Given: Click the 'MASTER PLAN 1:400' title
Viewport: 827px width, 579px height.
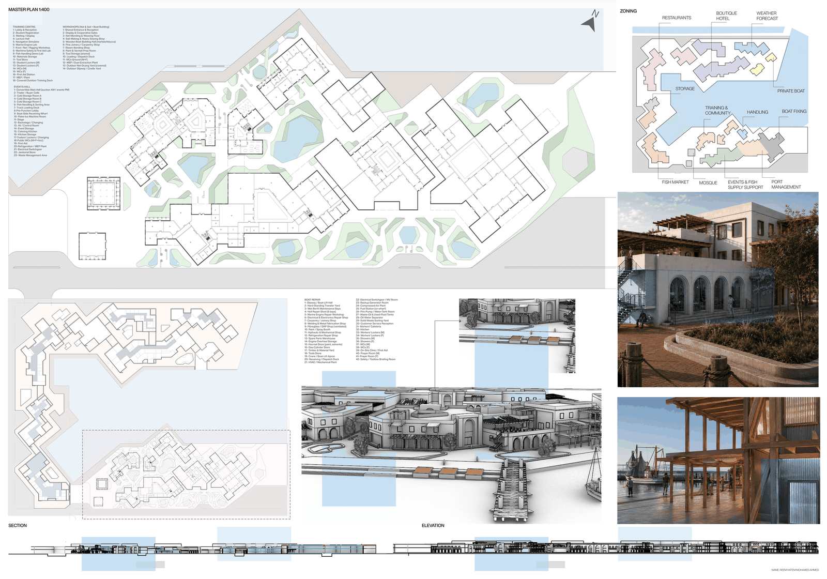Looking at the screenshot, I should [29, 10].
